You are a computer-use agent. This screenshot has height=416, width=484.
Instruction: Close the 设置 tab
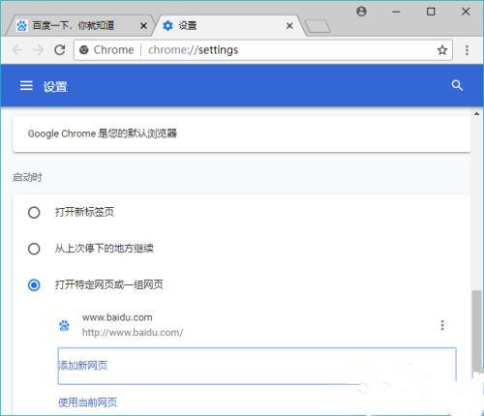tap(289, 26)
